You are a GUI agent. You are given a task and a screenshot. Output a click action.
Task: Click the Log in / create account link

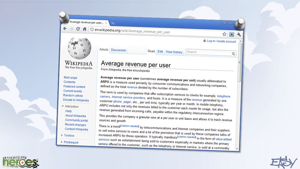pyautogui.click(x=221, y=41)
